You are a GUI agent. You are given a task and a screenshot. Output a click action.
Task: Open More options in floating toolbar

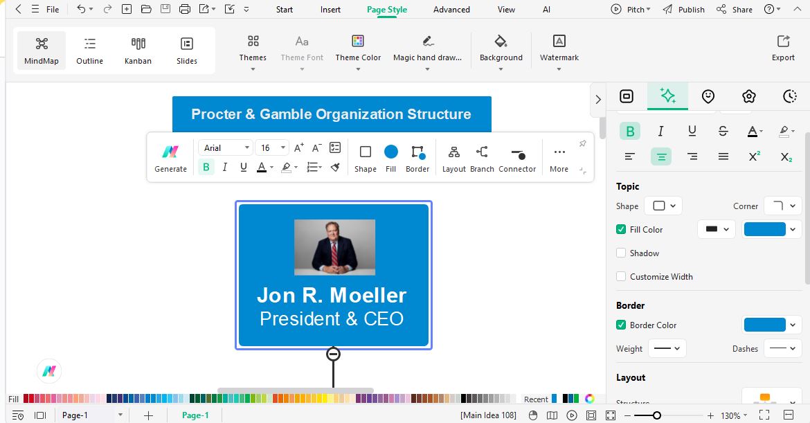click(x=559, y=158)
